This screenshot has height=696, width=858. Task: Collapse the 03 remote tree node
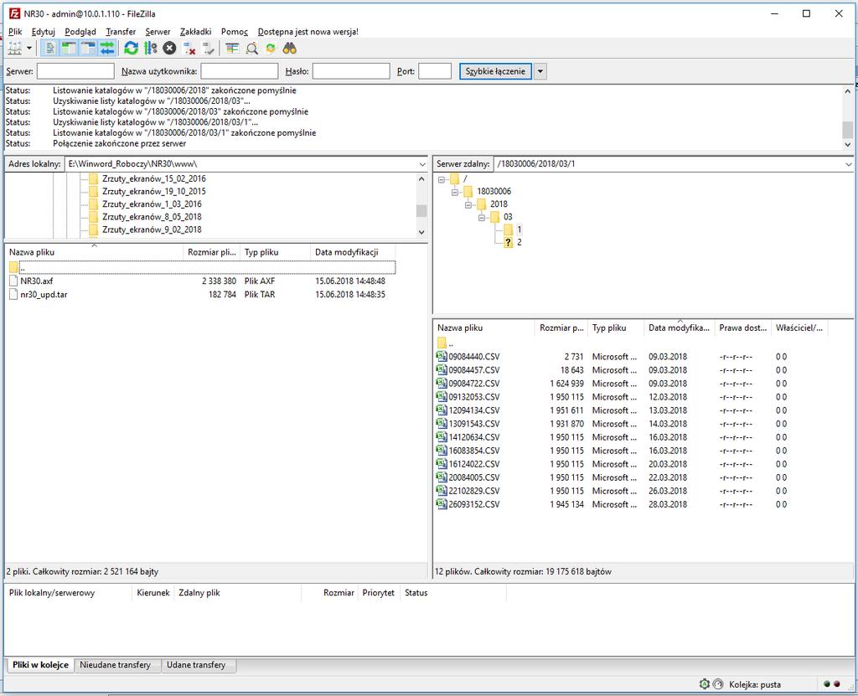tap(482, 217)
